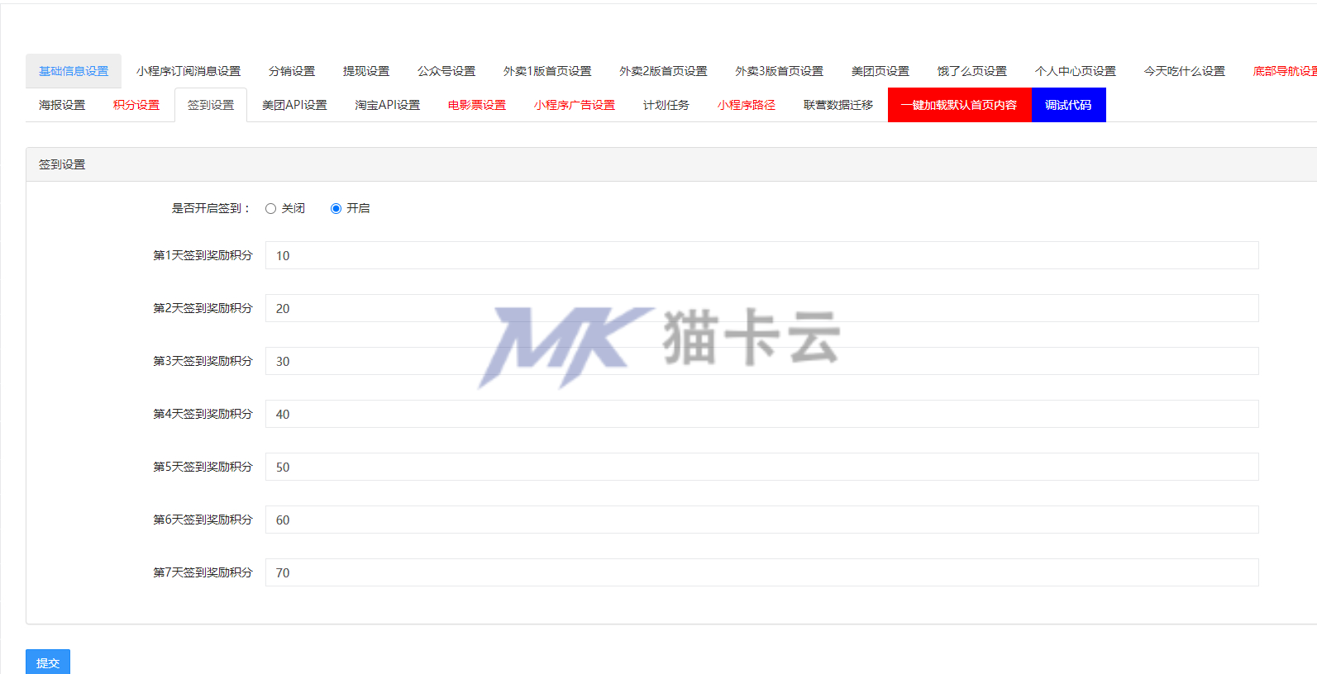Open 小程序广告设置 tab
The image size is (1317, 674).
pyautogui.click(x=575, y=105)
